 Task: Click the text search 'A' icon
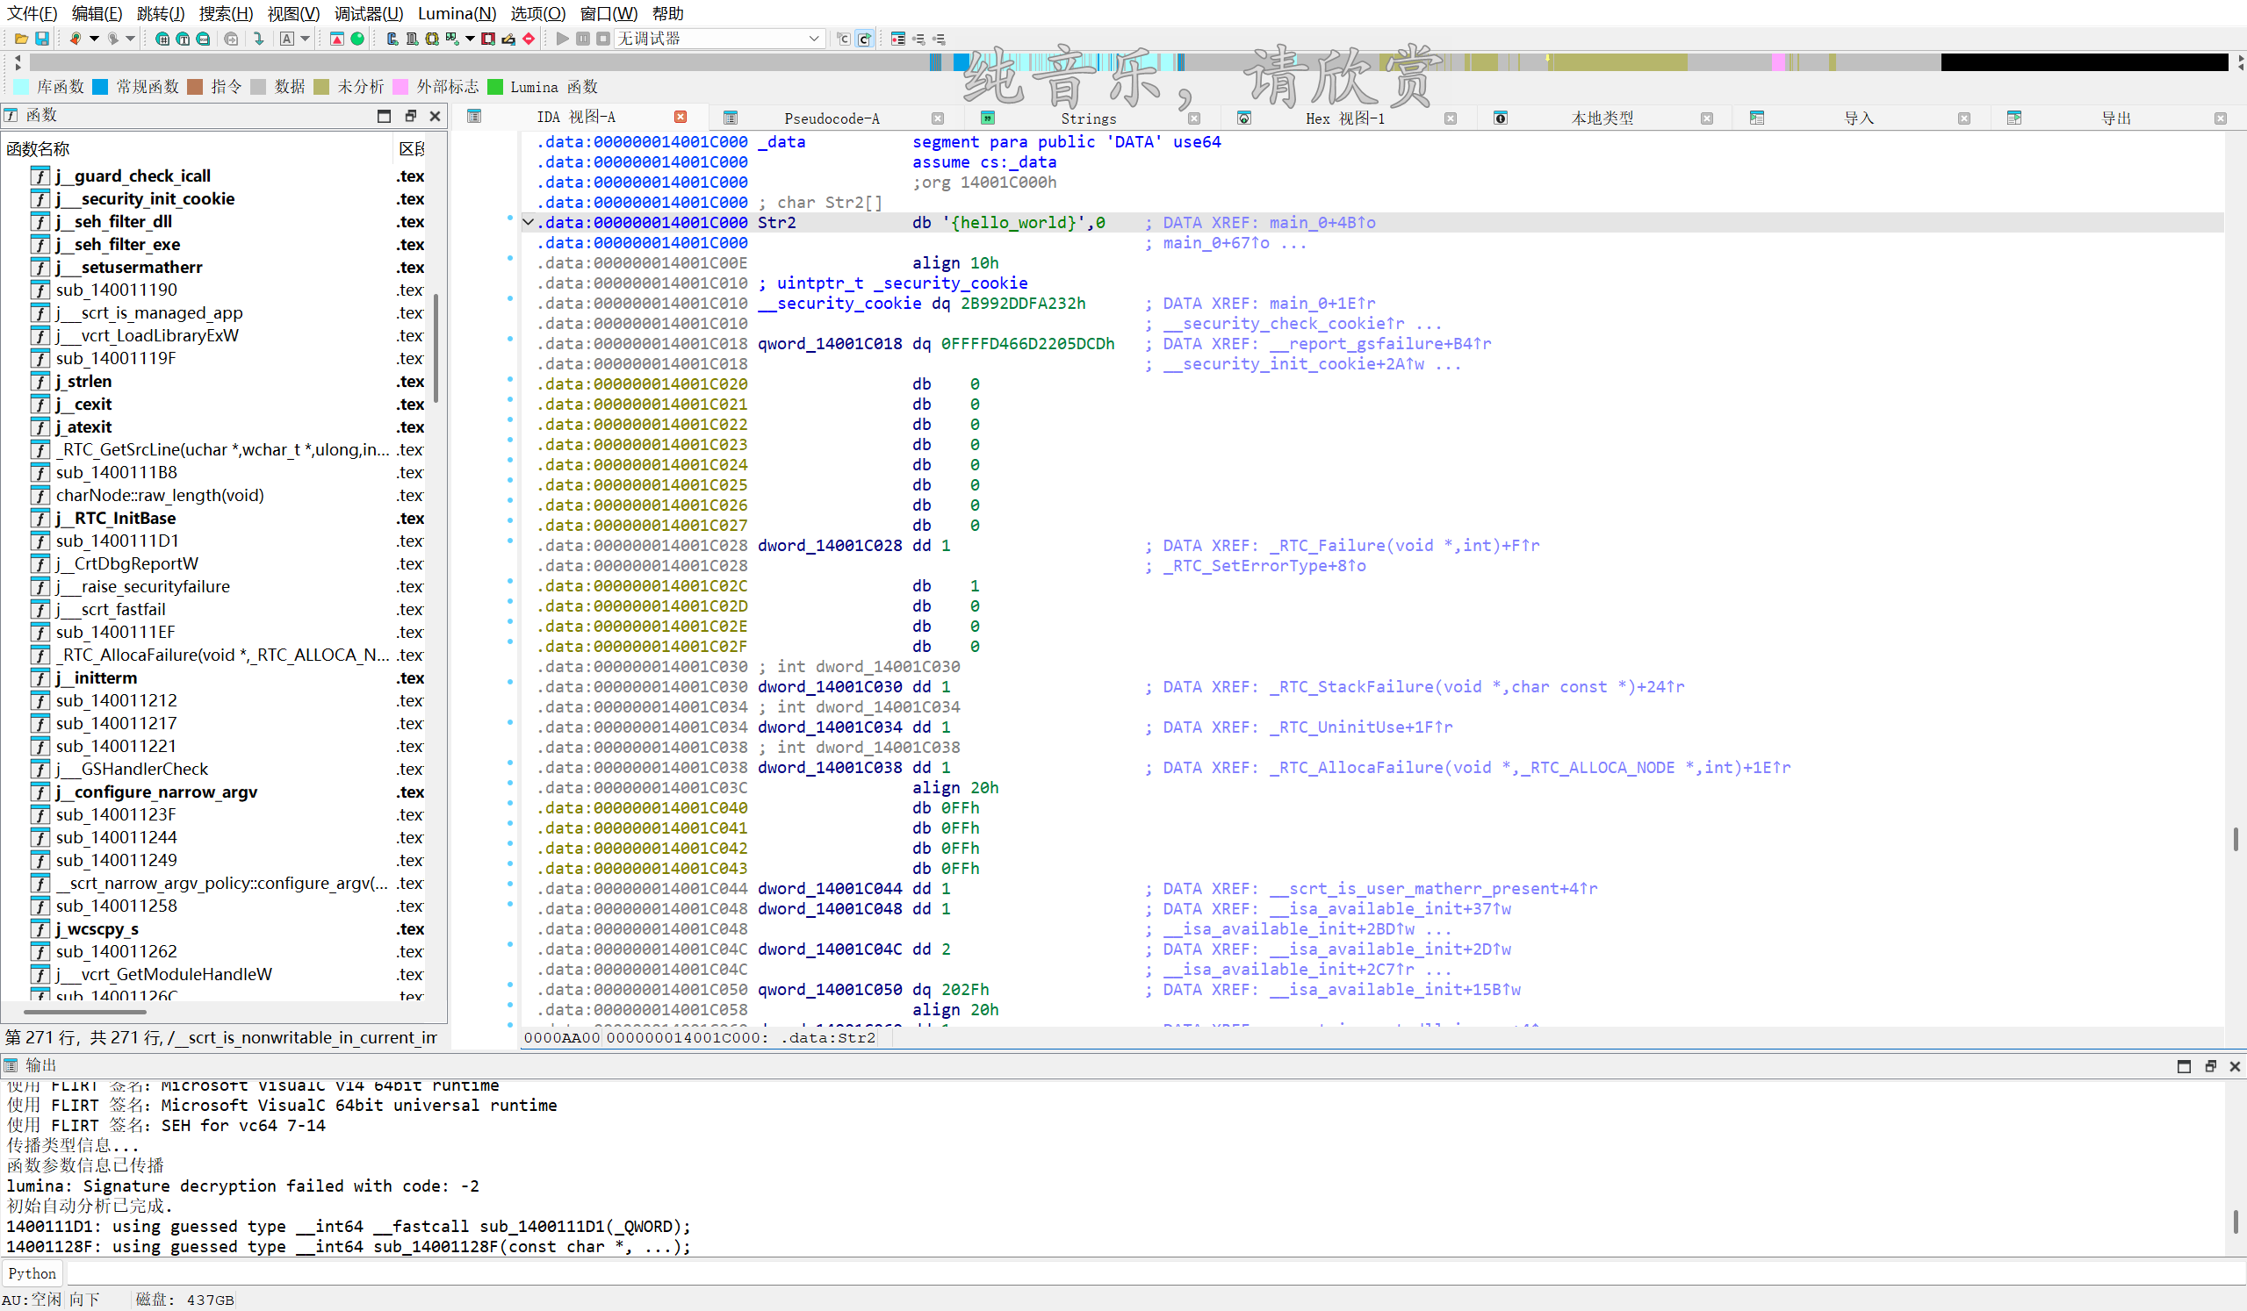click(286, 39)
